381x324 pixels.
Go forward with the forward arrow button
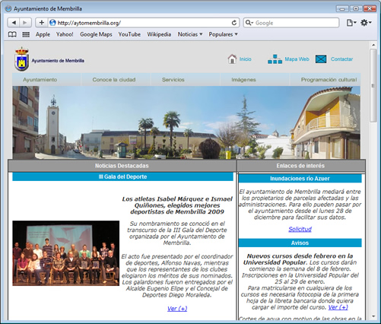(x=25, y=23)
